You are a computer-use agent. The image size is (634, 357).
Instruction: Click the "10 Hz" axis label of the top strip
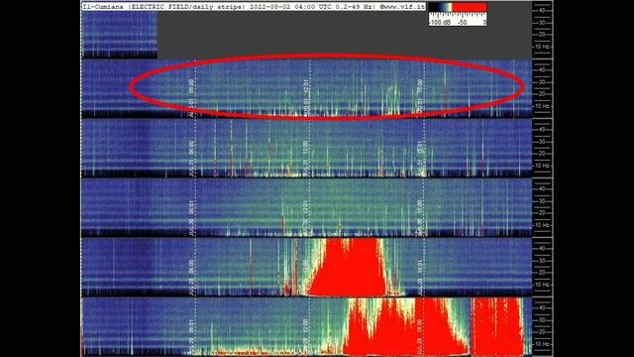tap(542, 47)
